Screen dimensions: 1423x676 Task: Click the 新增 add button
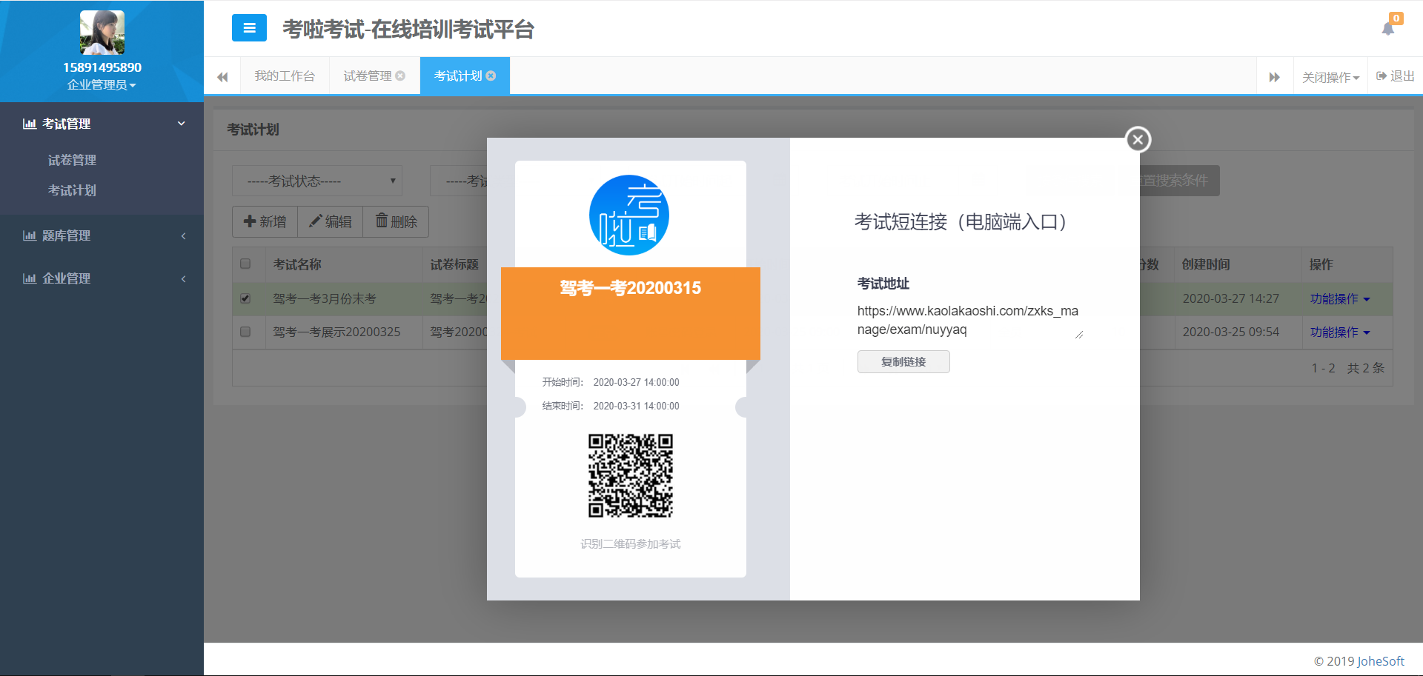[265, 221]
